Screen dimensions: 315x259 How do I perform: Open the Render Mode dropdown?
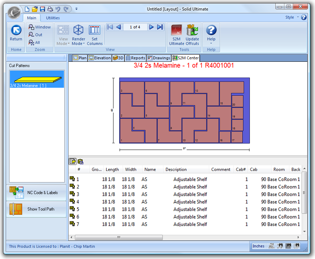point(78,35)
